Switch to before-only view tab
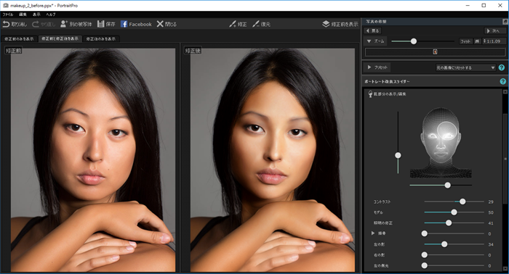 click(x=19, y=39)
